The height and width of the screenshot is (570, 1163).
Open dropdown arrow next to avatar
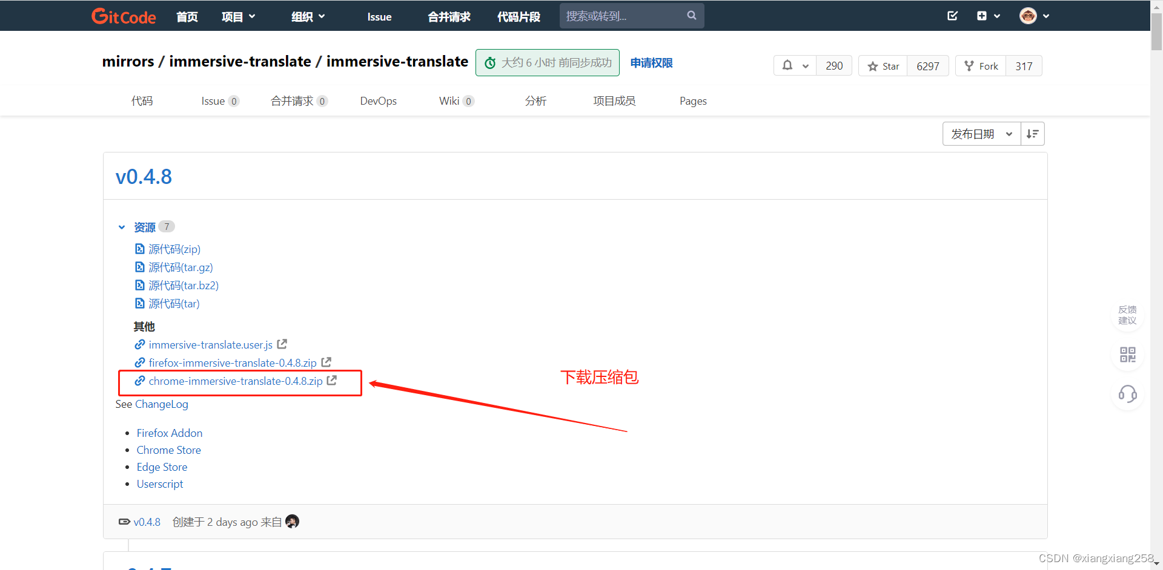[x=1046, y=16]
